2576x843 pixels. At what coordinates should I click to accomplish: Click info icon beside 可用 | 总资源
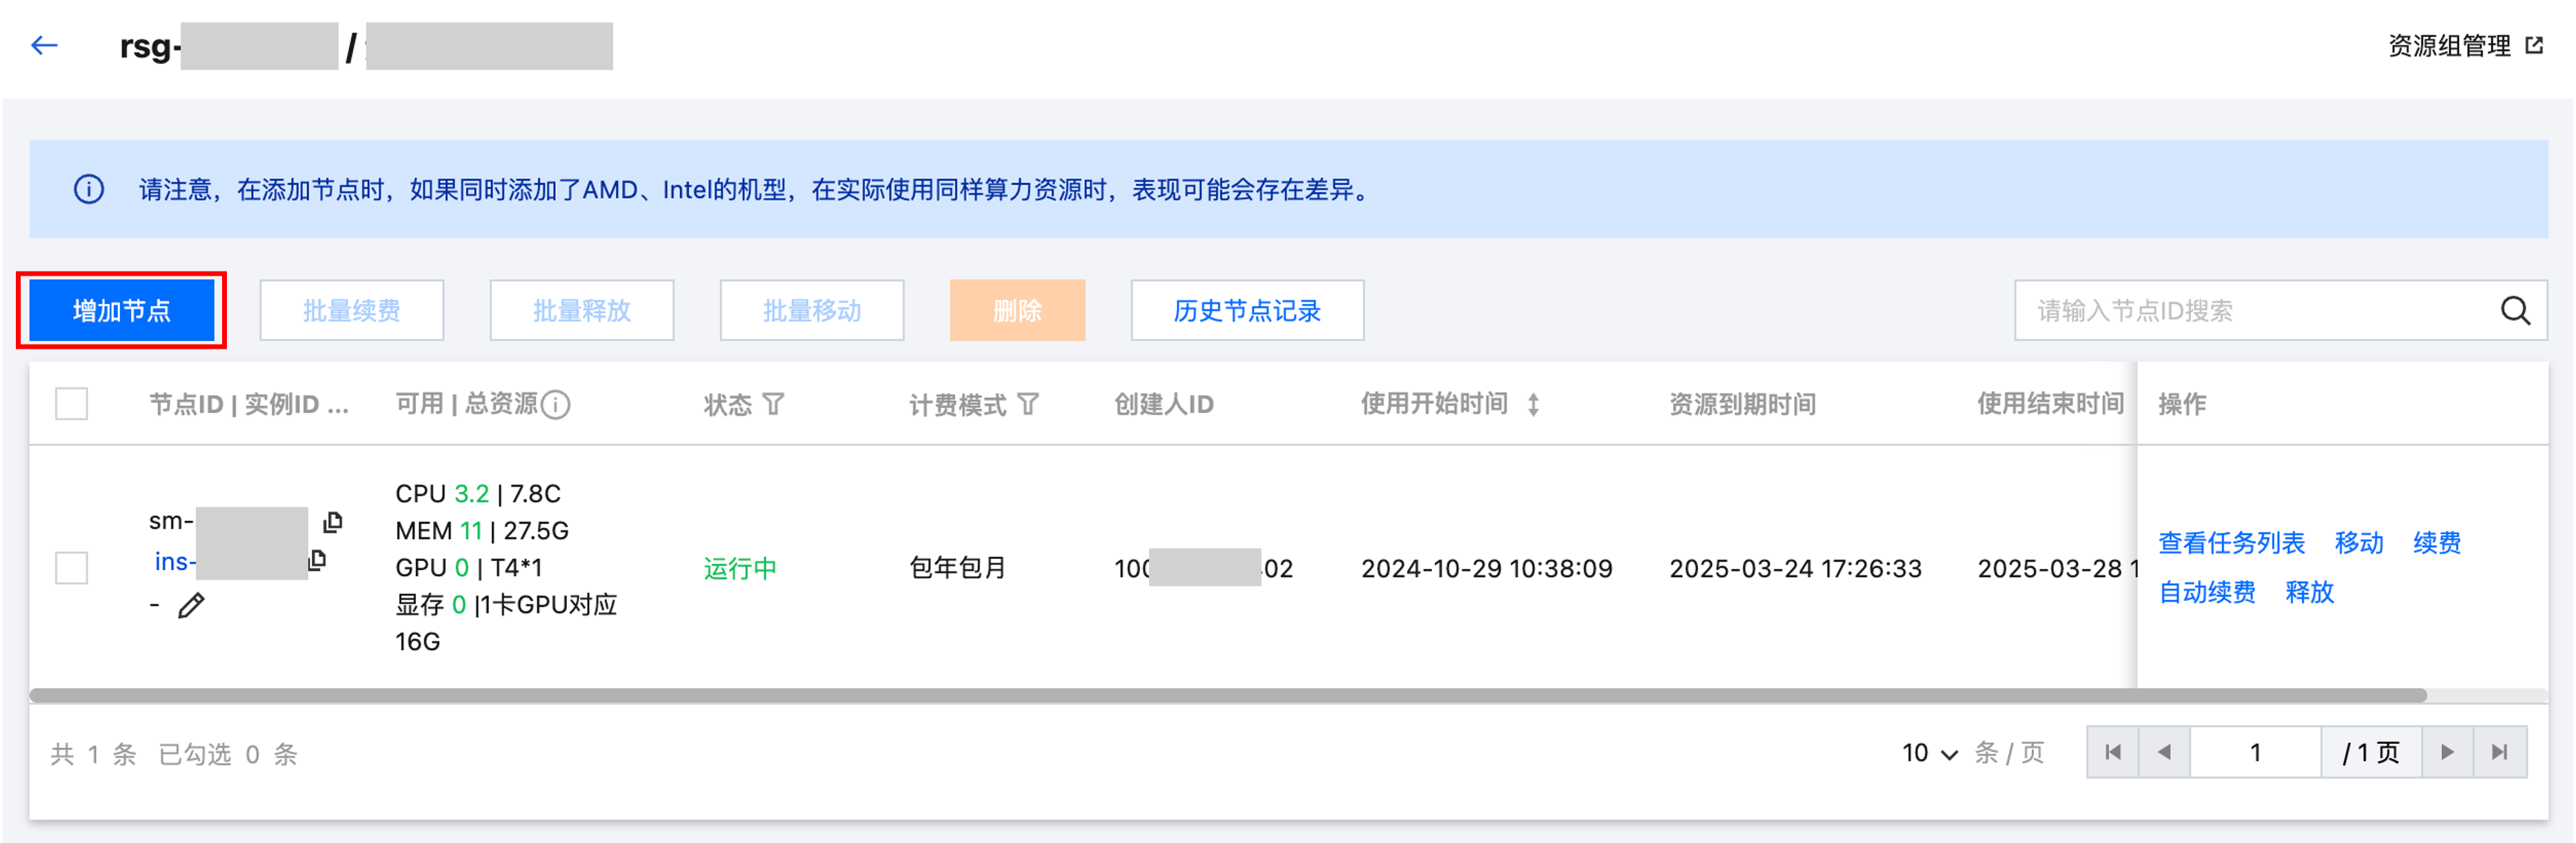click(x=556, y=405)
